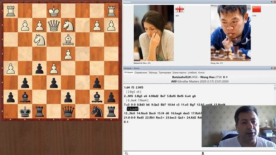Select the black rook on f8
Viewport: 276px width, 155px height.
pyautogui.click(x=39, y=112)
